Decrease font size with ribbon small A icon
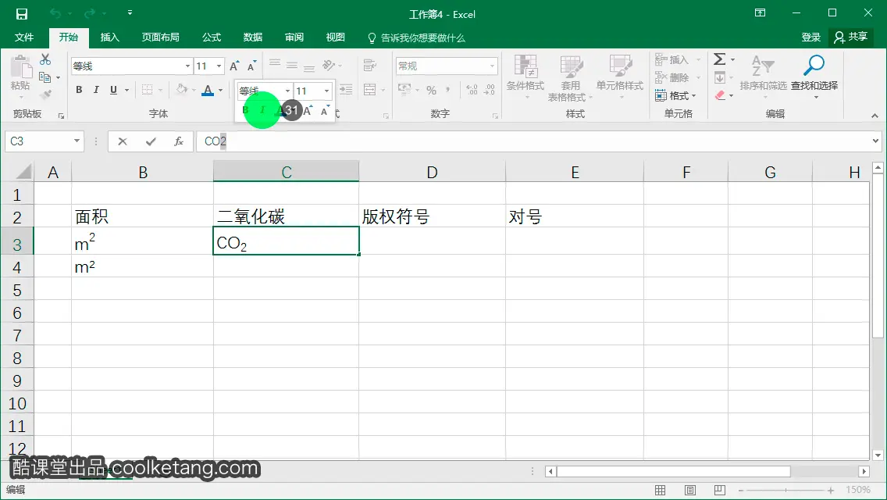The height and width of the screenshot is (500, 887). click(251, 66)
